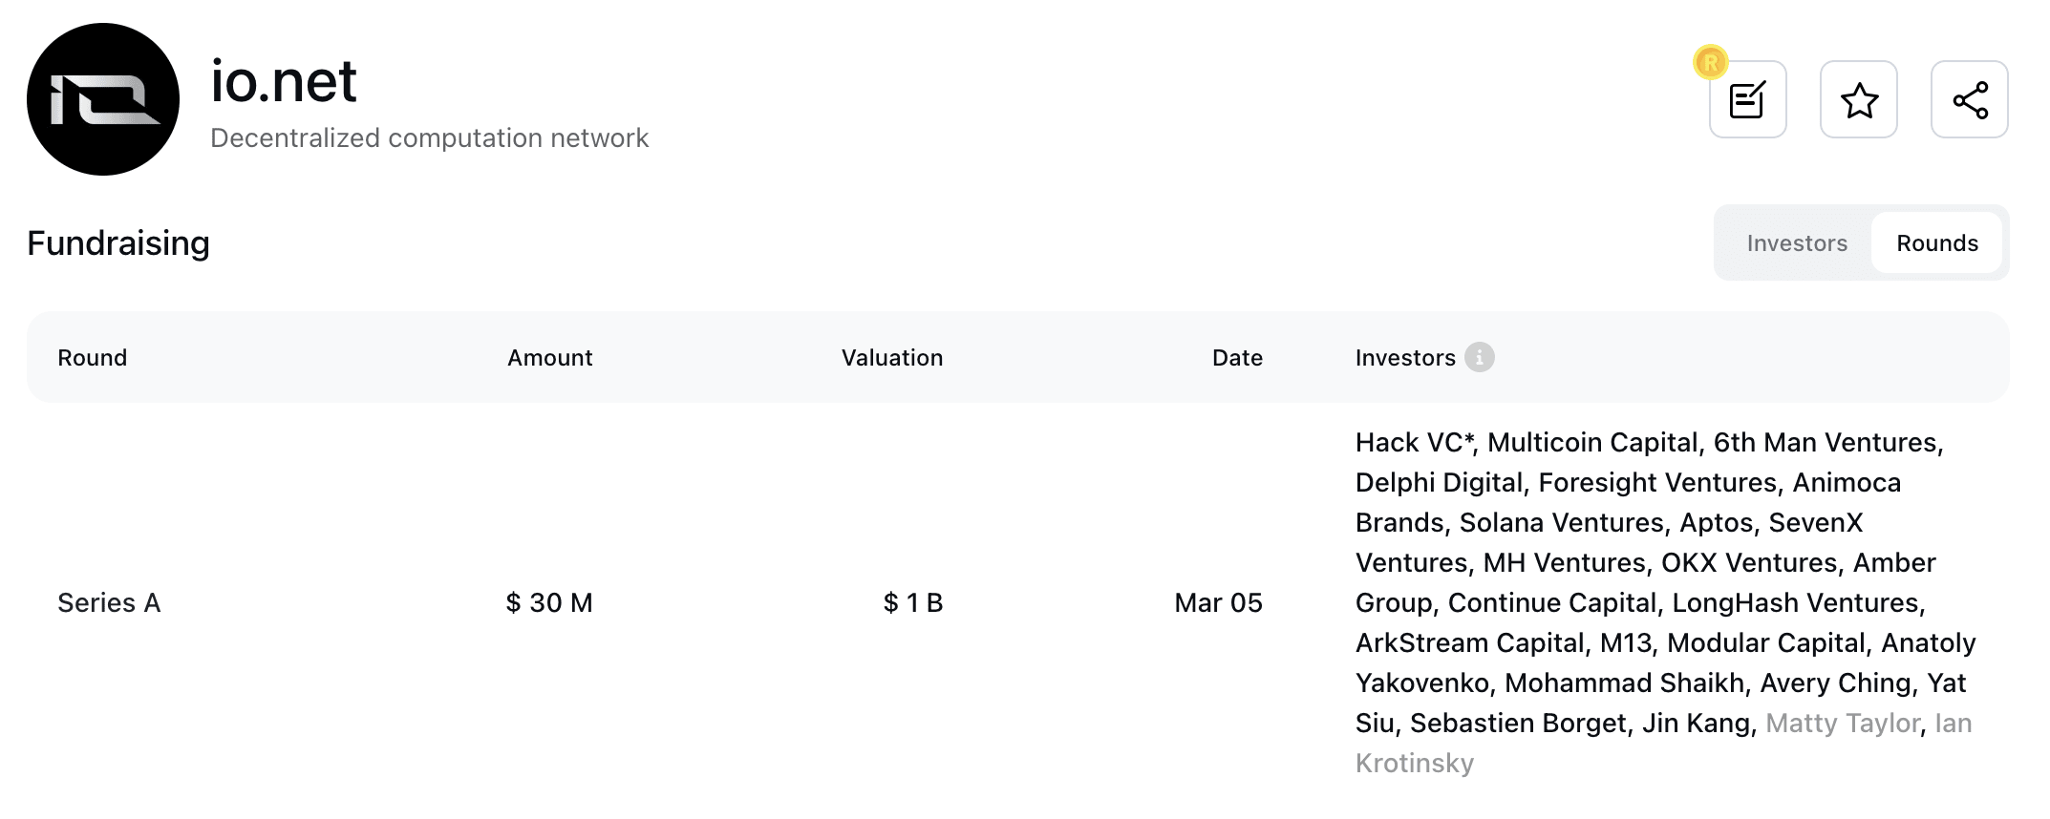Screen dimensions: 2050x819
Task: Open the Matty Taylor greyed link
Action: click(x=1842, y=724)
